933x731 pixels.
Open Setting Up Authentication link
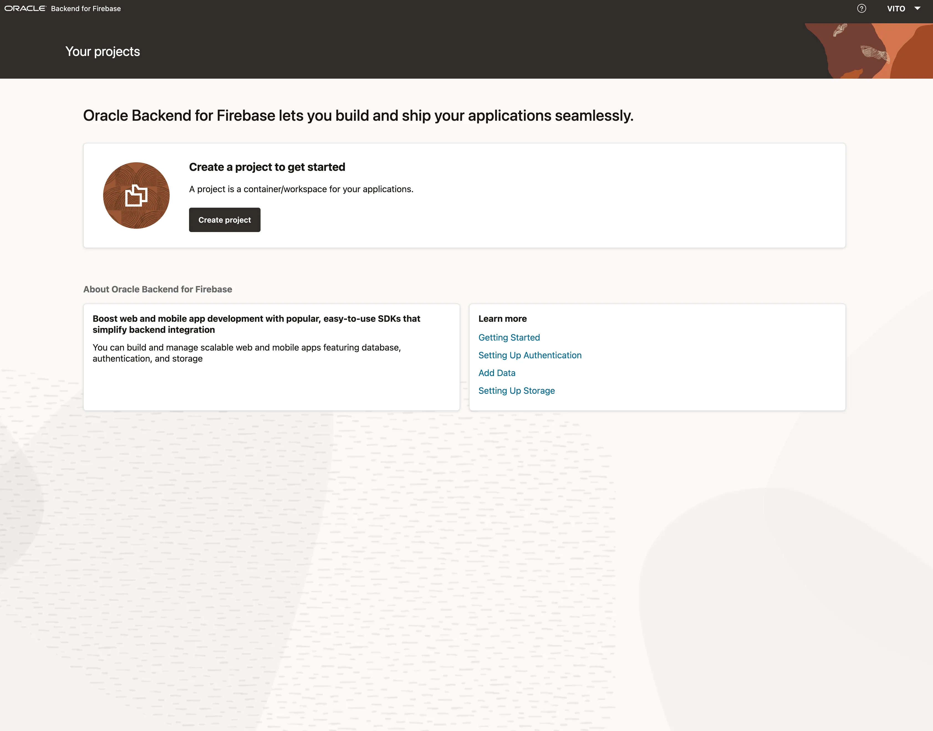[530, 355]
